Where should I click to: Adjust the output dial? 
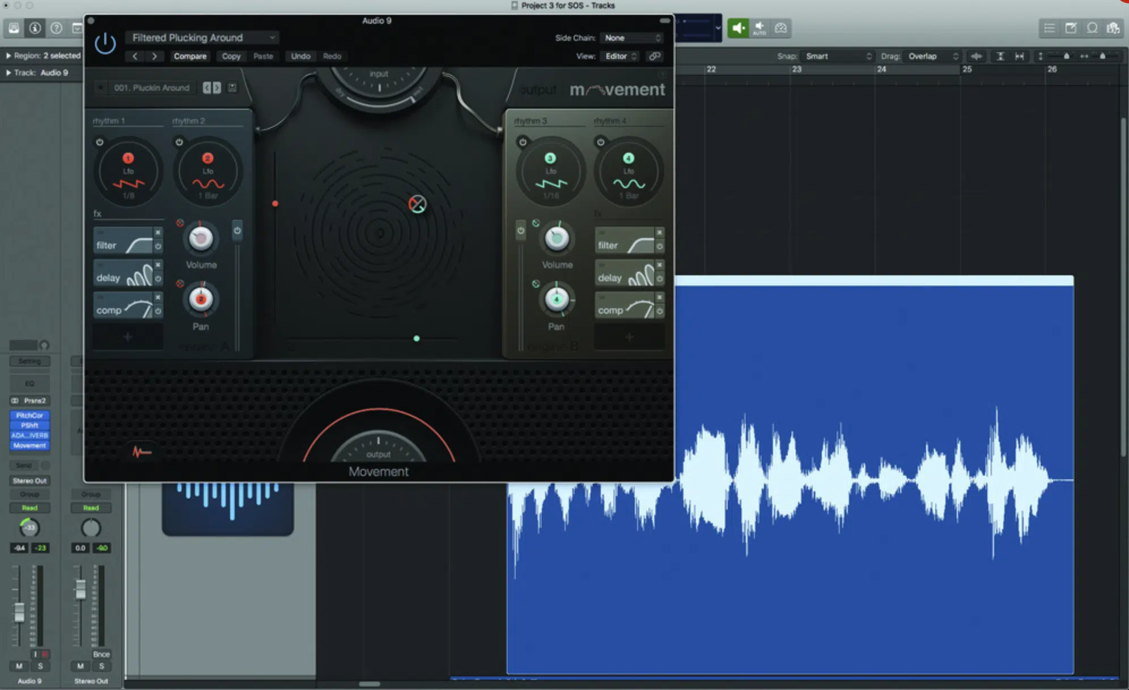pos(378,448)
